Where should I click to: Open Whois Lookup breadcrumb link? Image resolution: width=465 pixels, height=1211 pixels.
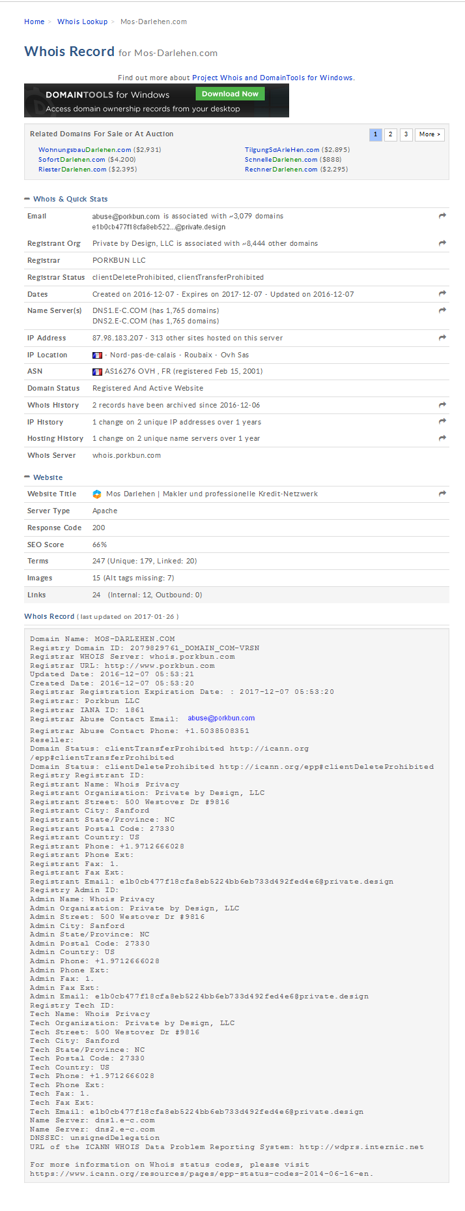click(82, 22)
